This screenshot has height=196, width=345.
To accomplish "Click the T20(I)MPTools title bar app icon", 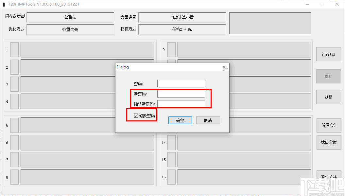I will click(4, 4).
